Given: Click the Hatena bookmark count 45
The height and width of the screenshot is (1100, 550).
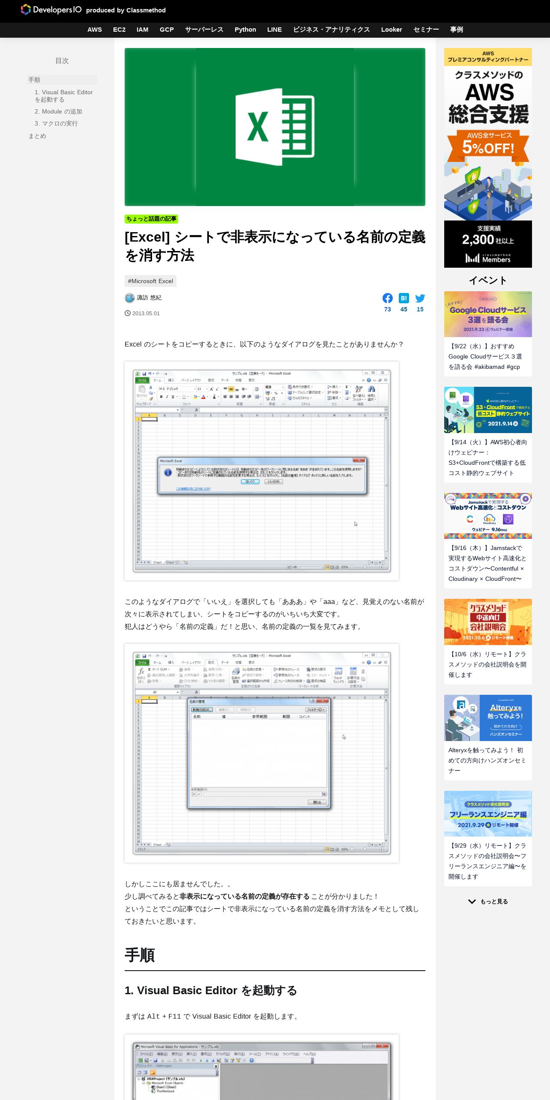Looking at the screenshot, I should (404, 309).
